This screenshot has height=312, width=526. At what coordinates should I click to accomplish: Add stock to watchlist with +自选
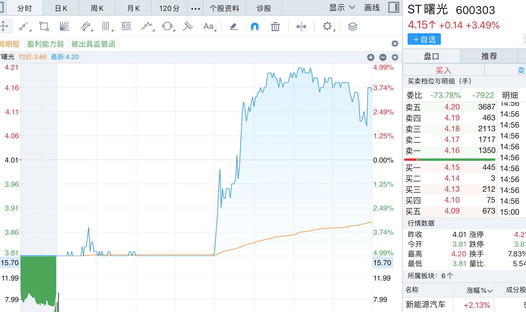424,39
